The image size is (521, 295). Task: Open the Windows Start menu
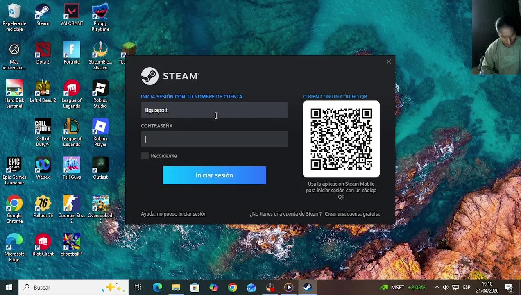(9, 288)
